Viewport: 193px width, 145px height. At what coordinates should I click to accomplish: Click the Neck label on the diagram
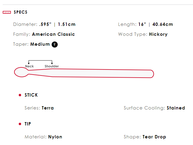[x=29, y=66]
